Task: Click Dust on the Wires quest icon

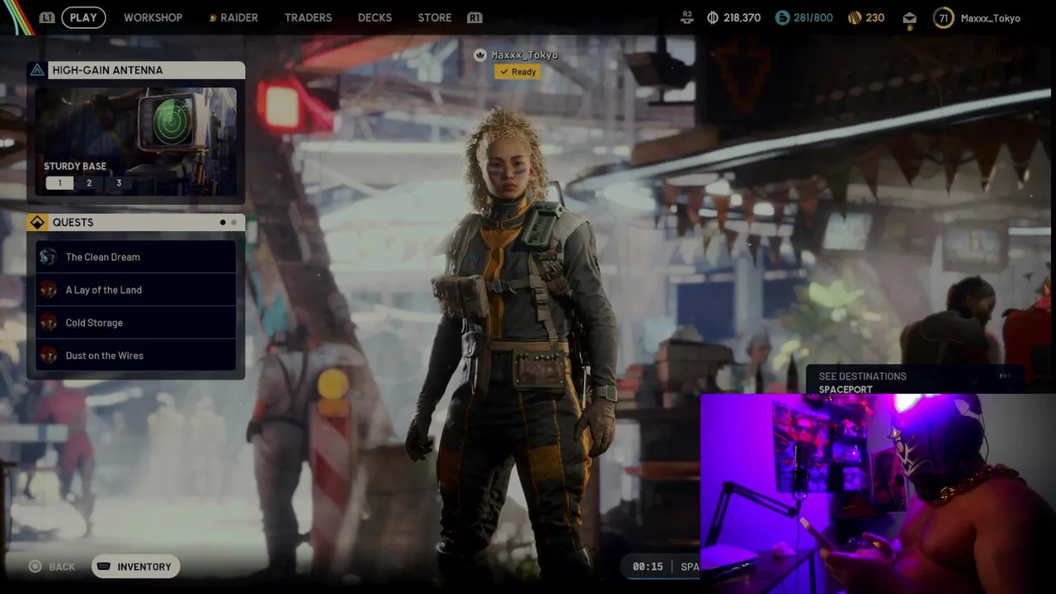Action: [49, 356]
